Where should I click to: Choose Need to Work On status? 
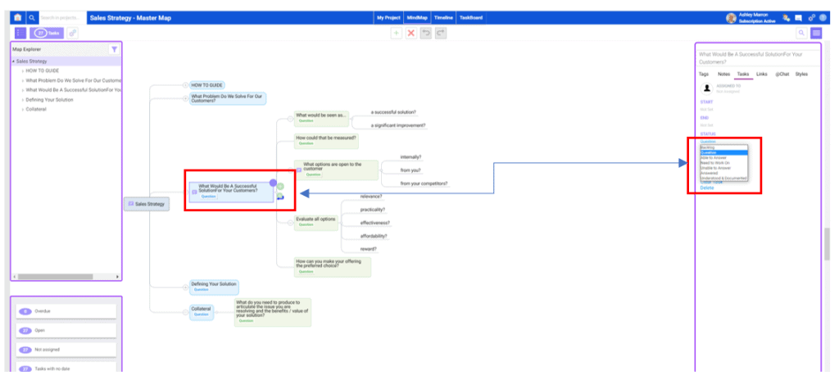point(723,162)
